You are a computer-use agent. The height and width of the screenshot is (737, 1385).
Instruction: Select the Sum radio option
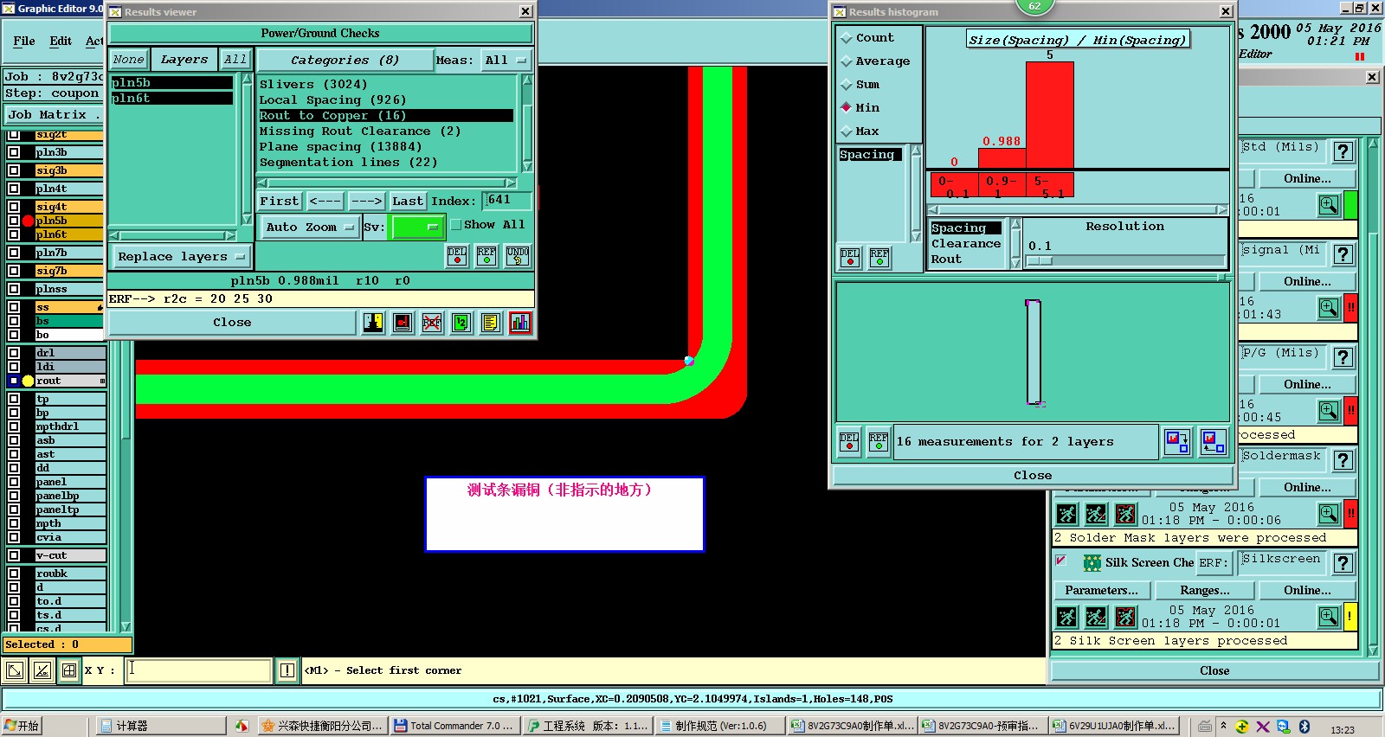[847, 85]
